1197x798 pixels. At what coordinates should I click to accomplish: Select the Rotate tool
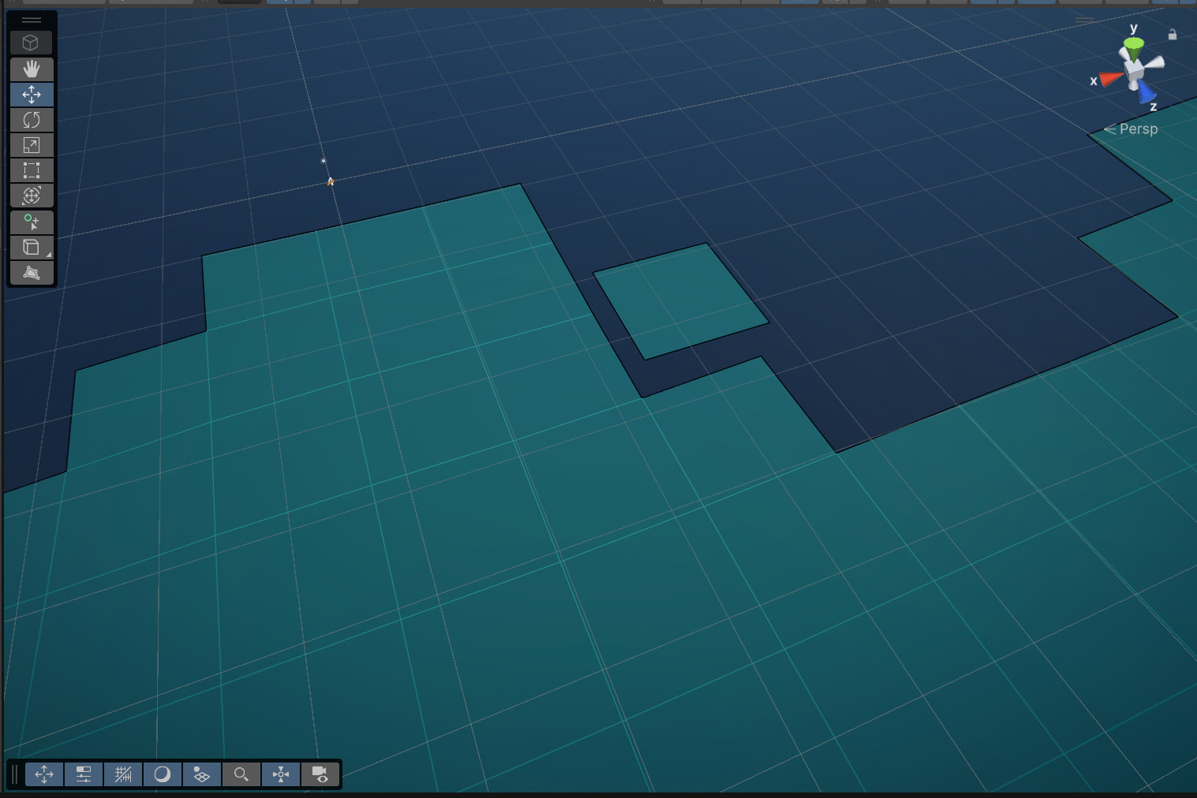point(32,120)
